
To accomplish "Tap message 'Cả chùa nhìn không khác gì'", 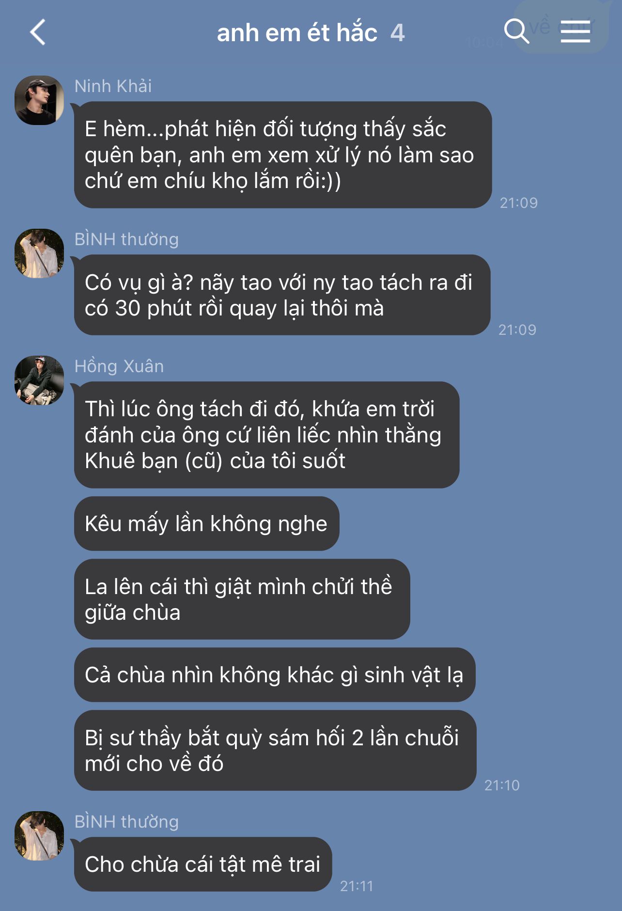I will click(275, 675).
